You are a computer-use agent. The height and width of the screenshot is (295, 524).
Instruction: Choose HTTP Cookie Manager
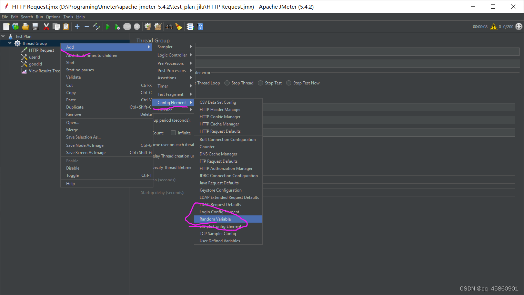click(x=228, y=117)
